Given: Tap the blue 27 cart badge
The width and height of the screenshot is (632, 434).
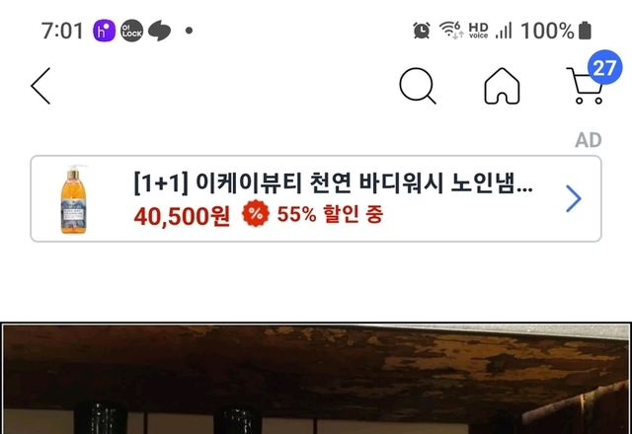Looking at the screenshot, I should 604,67.
